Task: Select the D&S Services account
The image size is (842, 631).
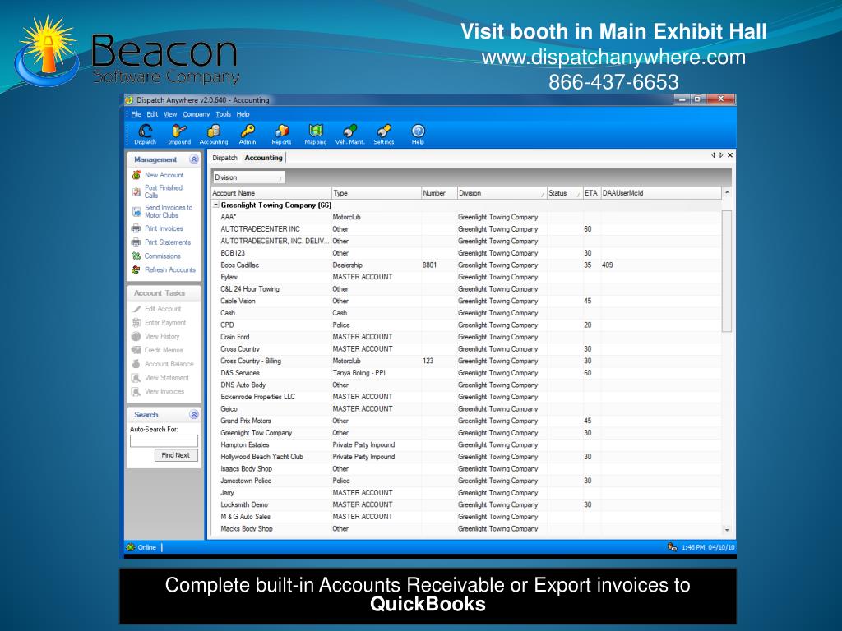Action: (466, 373)
